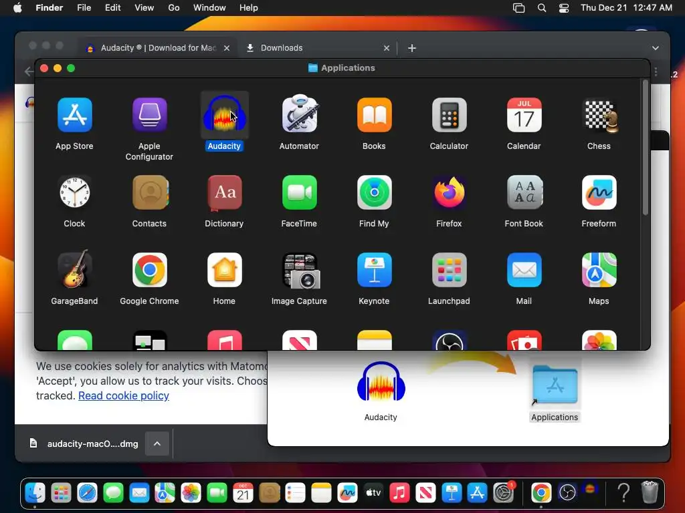
Task: Select the Audacity app in Applications window
Action: pyautogui.click(x=224, y=115)
